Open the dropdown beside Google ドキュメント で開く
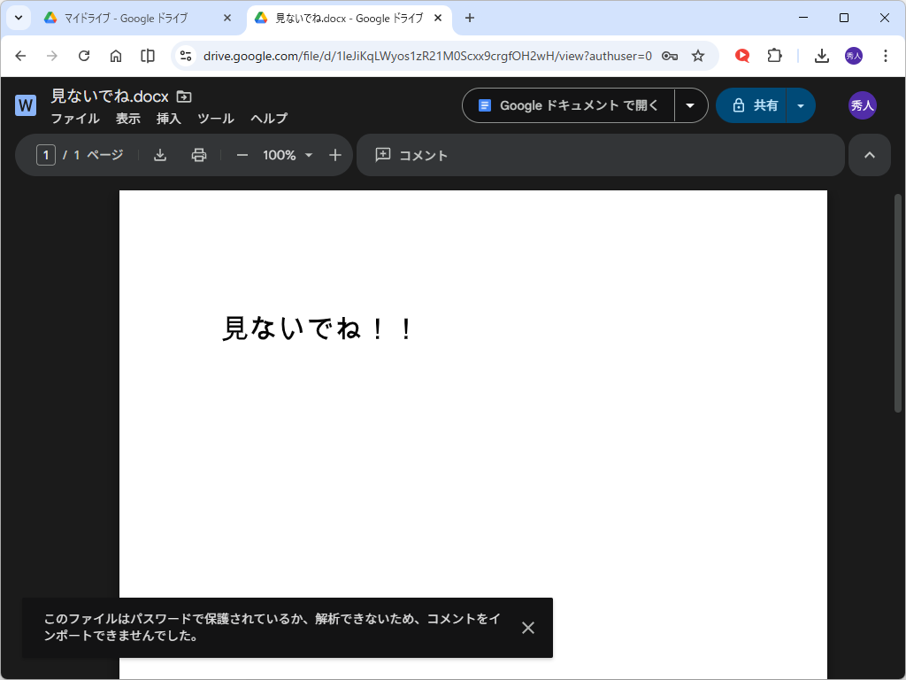Image resolution: width=906 pixels, height=680 pixels. pyautogui.click(x=690, y=104)
